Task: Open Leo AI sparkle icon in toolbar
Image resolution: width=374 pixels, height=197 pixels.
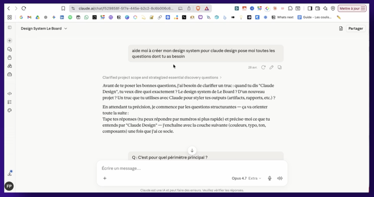Action: [x=325, y=8]
